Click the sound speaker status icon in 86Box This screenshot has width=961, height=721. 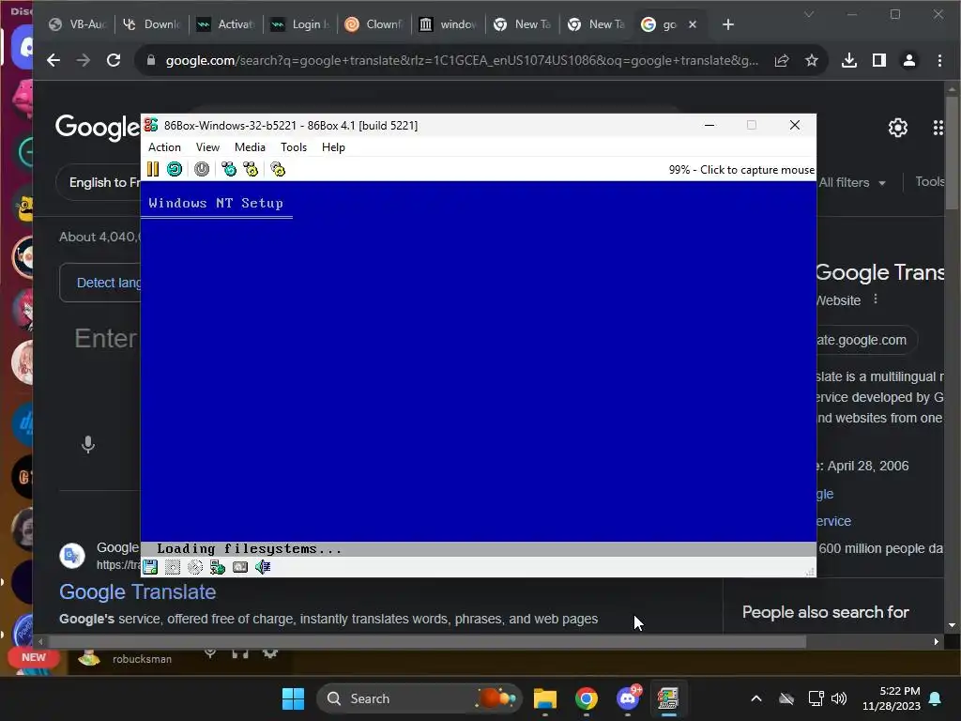click(263, 567)
